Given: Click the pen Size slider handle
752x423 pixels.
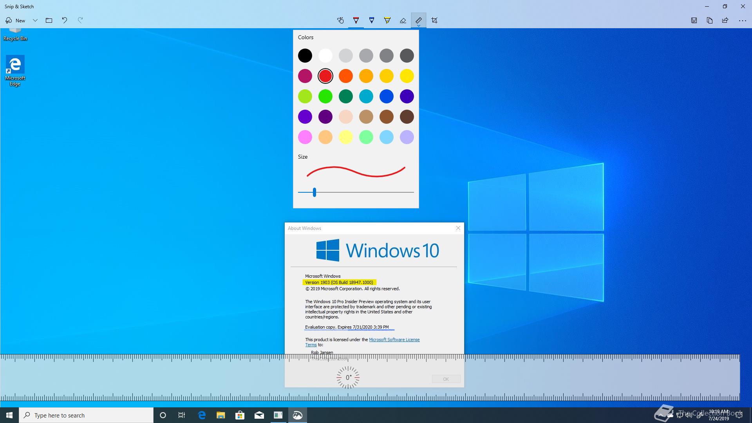Looking at the screenshot, I should point(315,192).
